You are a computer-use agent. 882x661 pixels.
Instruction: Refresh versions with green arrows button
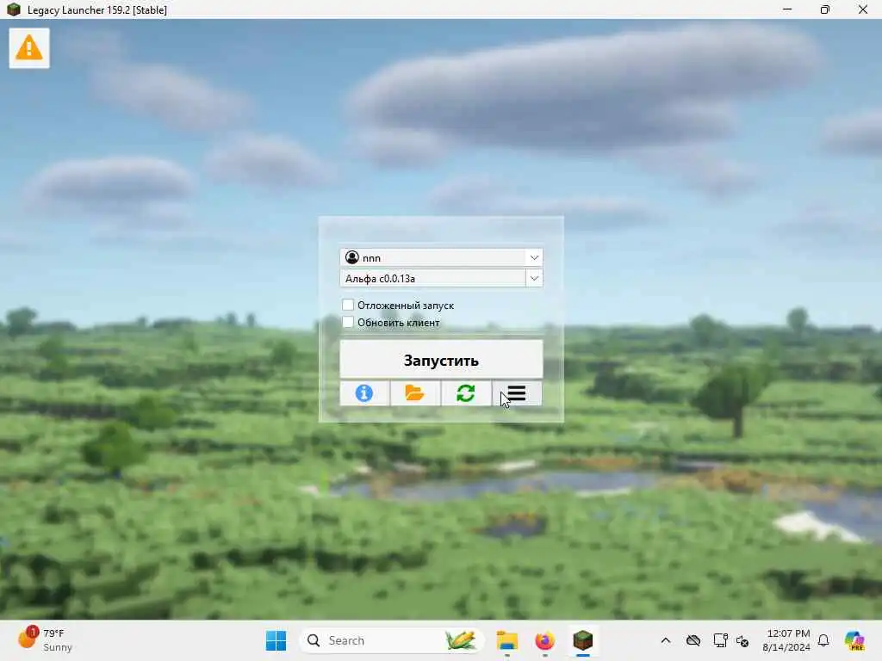point(466,392)
